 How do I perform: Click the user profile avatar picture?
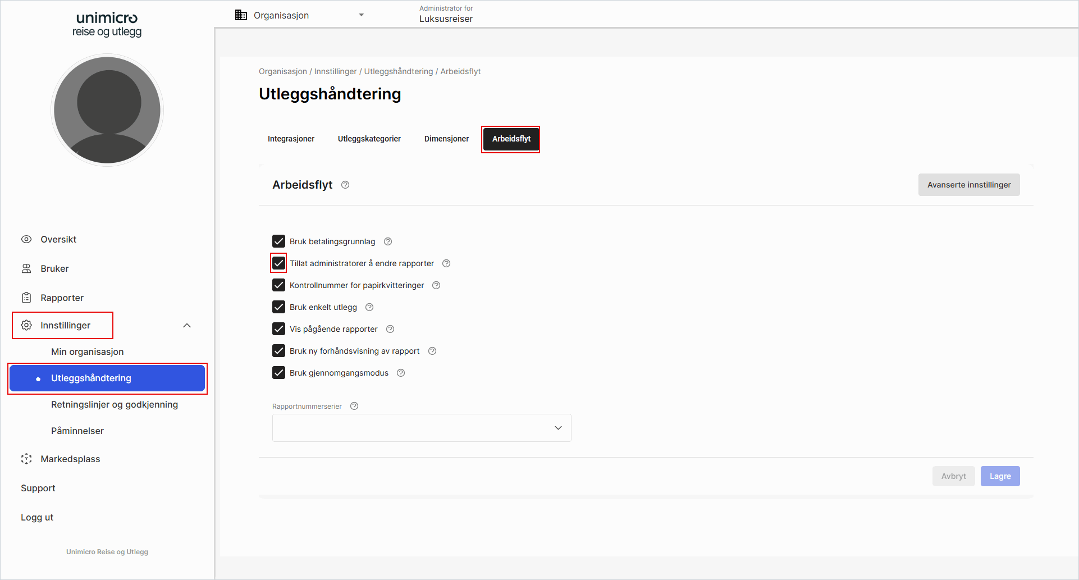pyautogui.click(x=107, y=110)
